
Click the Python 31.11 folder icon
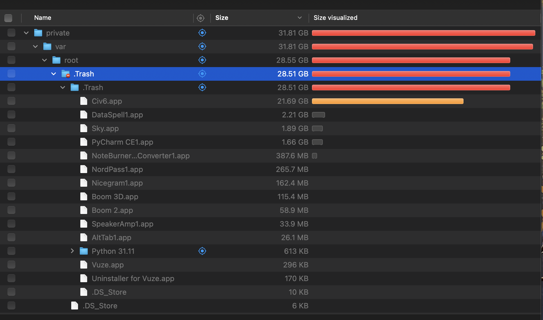(84, 251)
